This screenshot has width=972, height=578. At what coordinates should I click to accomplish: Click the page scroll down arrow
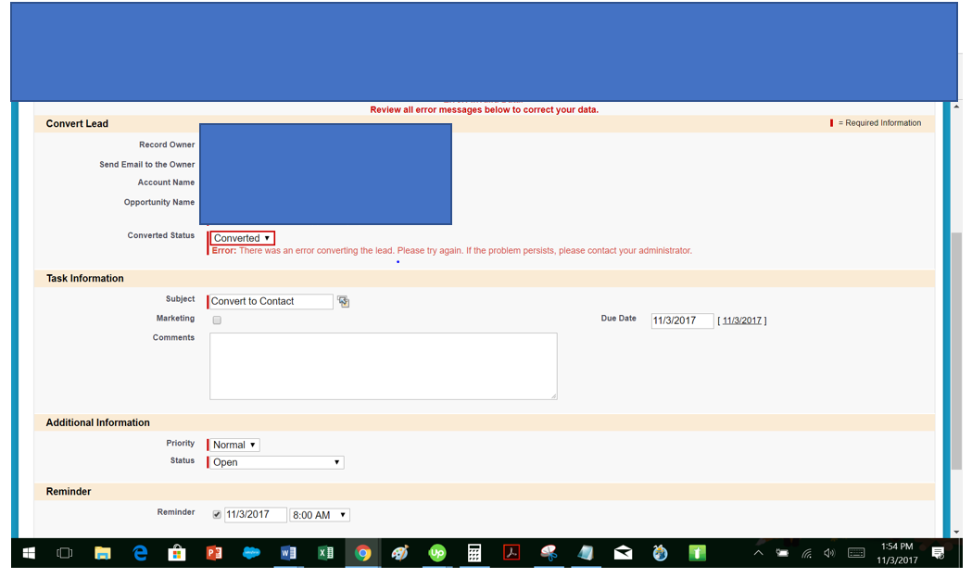click(956, 533)
